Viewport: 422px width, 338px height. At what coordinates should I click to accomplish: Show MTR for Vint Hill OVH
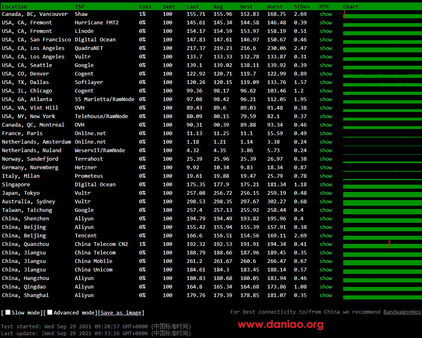click(326, 108)
